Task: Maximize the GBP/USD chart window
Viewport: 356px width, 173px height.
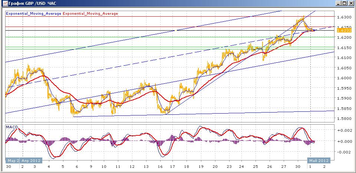Action: click(345, 3)
